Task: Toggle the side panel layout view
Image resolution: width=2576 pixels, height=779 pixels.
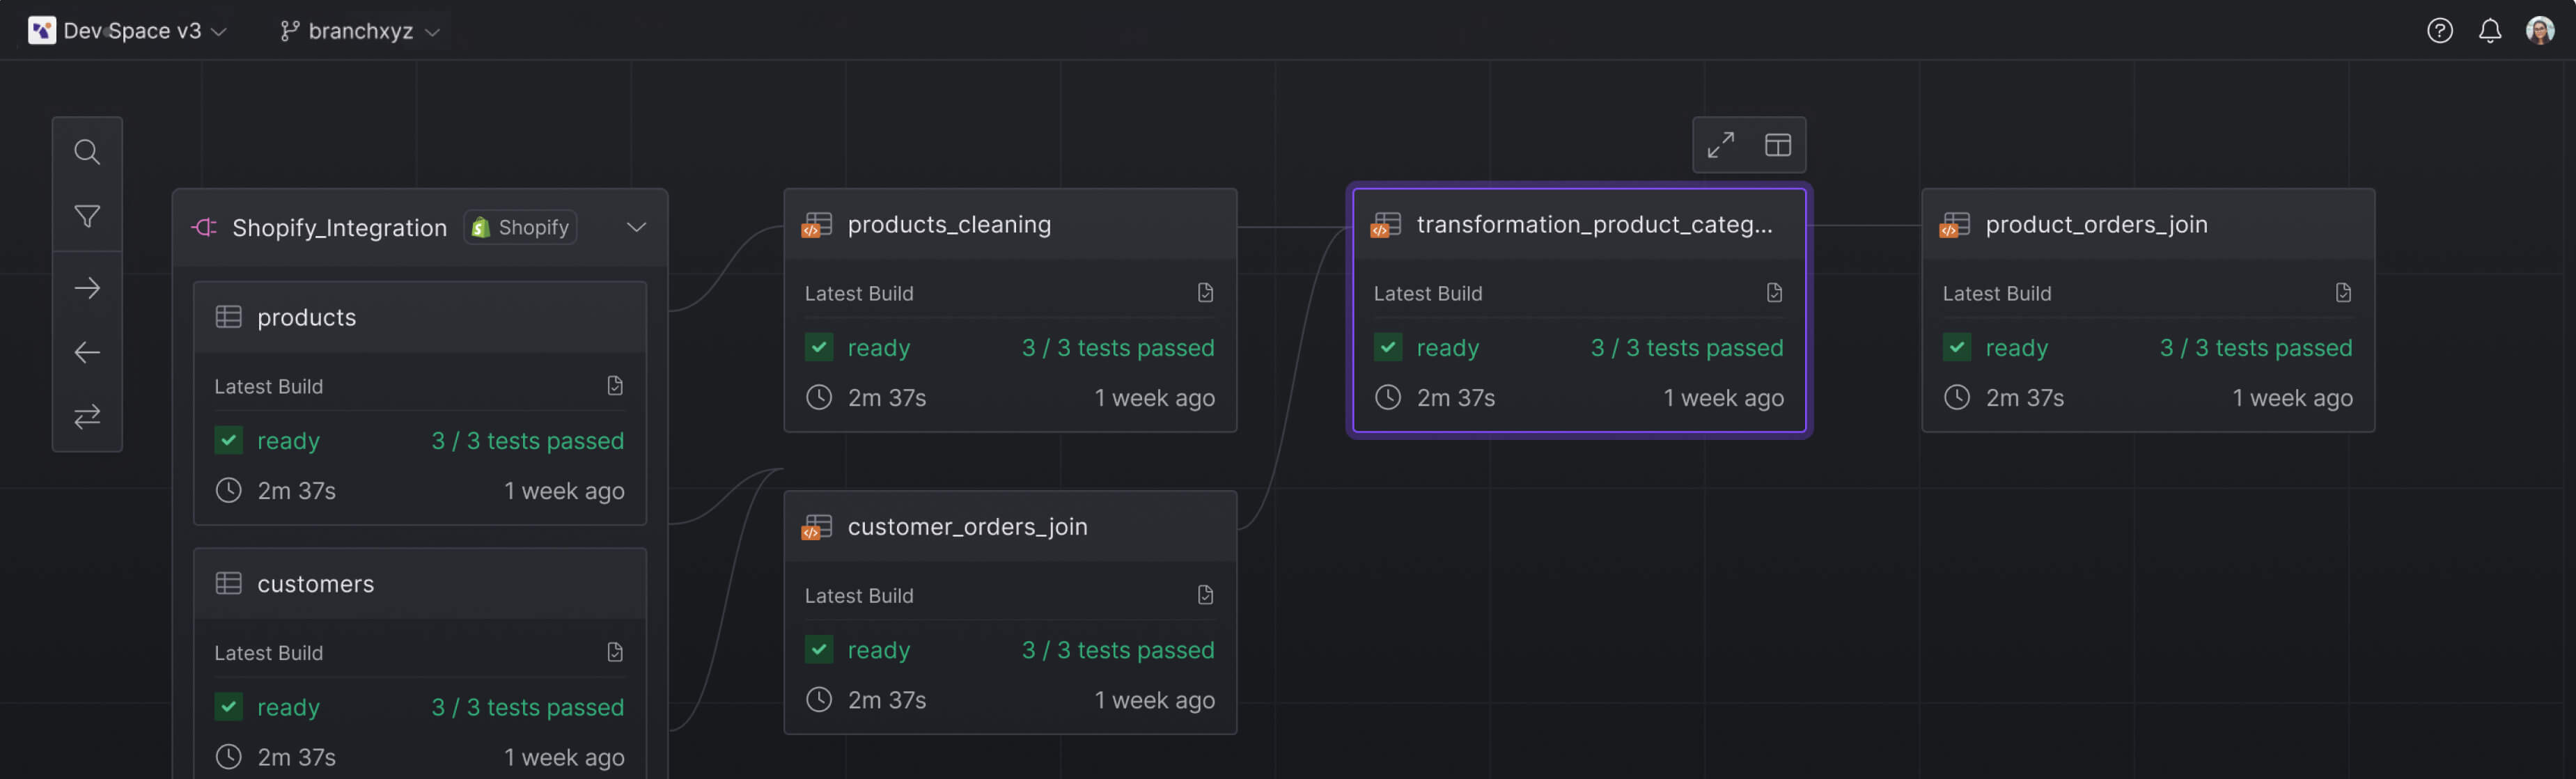Action: (1779, 144)
